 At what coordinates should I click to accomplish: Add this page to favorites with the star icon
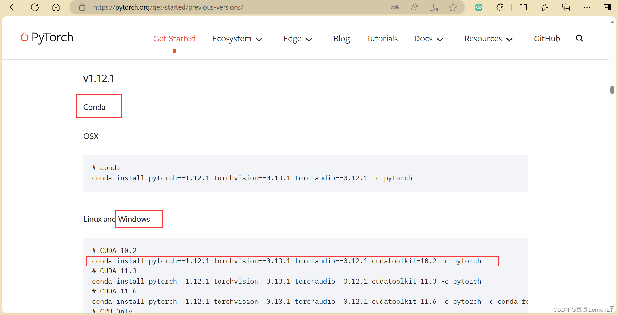click(x=453, y=7)
